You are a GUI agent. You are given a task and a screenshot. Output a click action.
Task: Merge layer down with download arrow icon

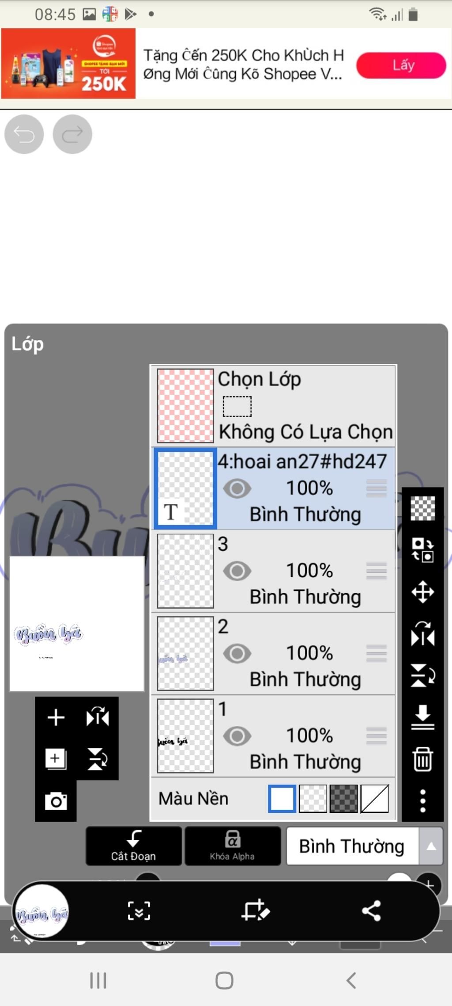(x=422, y=717)
